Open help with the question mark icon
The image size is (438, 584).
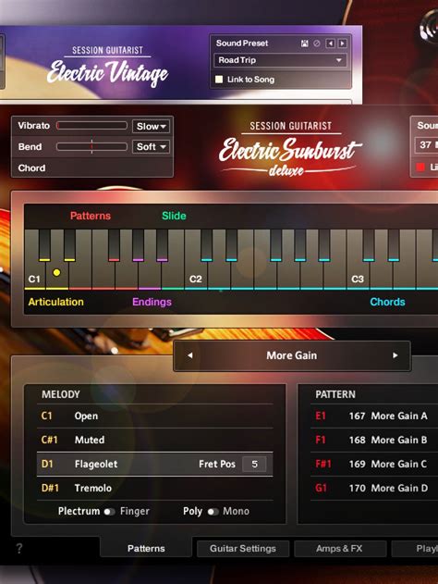[x=19, y=548]
